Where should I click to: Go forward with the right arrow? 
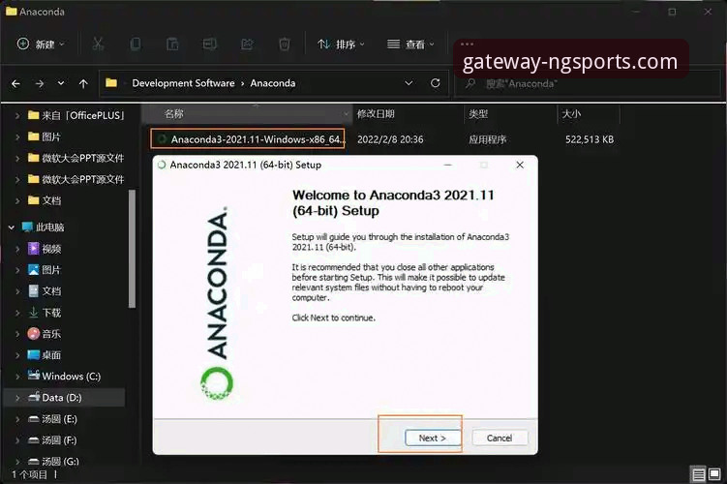pos(40,83)
